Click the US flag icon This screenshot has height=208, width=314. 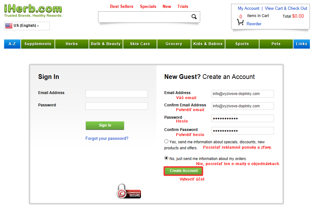9,26
